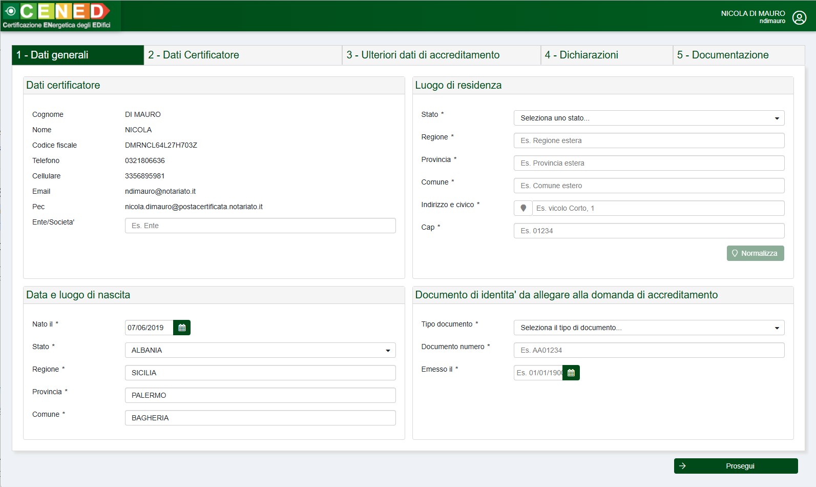Click the ndimauro username text

[x=772, y=21]
